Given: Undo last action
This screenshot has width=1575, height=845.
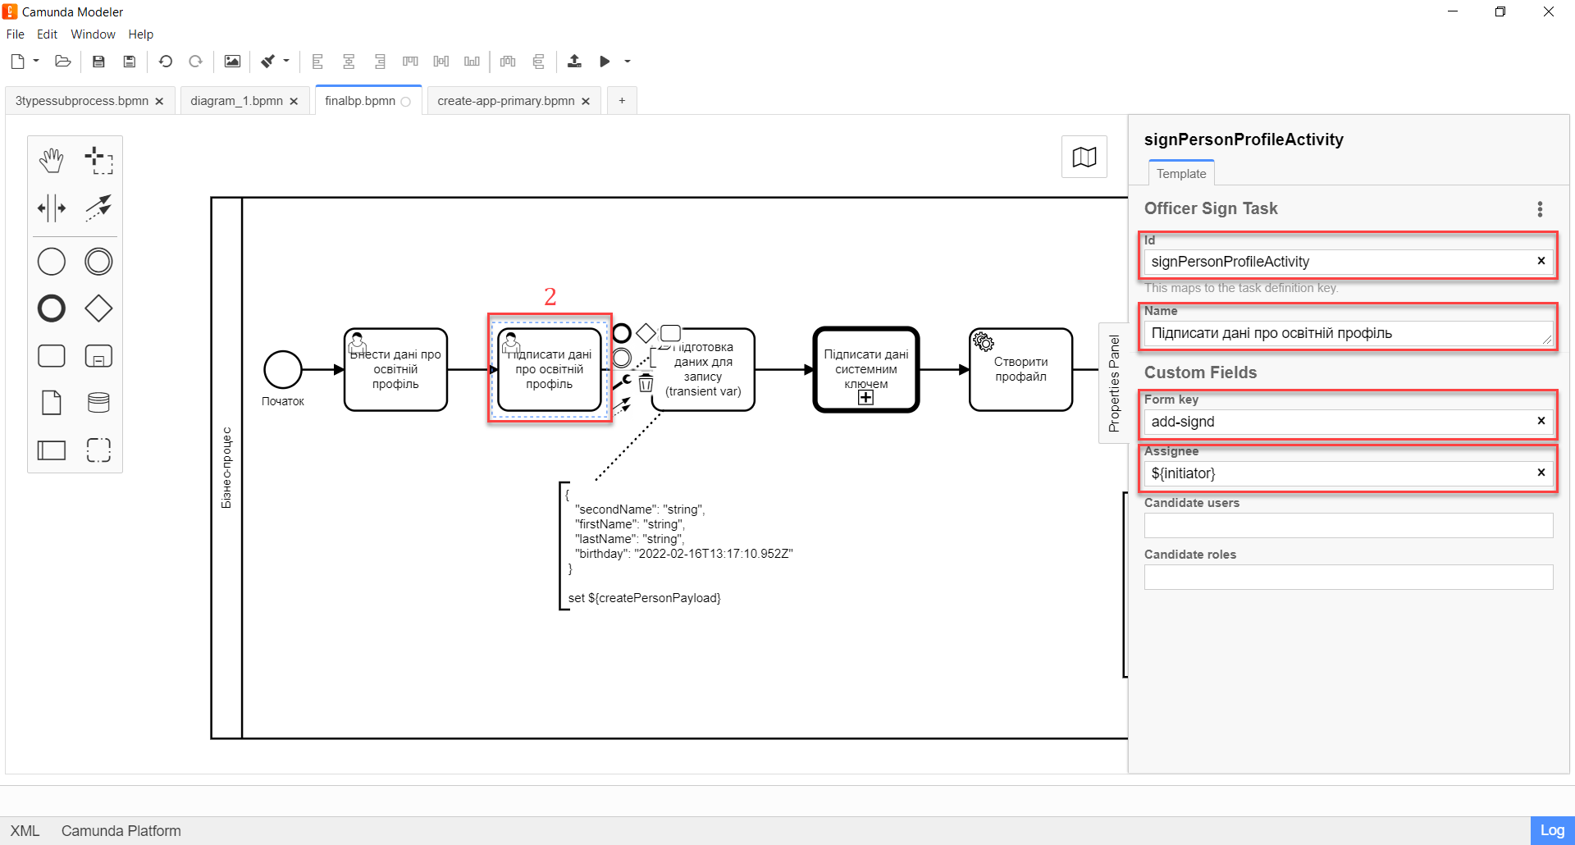Looking at the screenshot, I should click(x=165, y=62).
